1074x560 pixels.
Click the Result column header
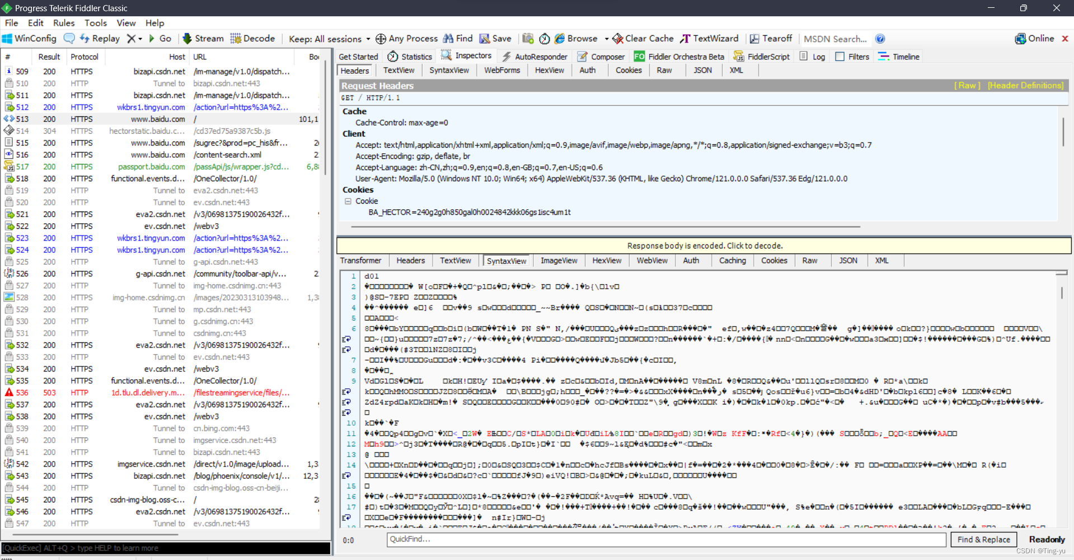49,57
